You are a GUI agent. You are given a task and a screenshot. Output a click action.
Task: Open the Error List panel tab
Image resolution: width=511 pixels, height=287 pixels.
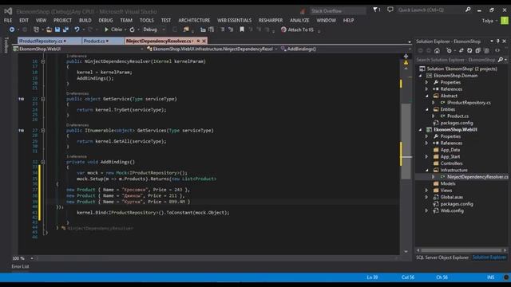[20, 266]
